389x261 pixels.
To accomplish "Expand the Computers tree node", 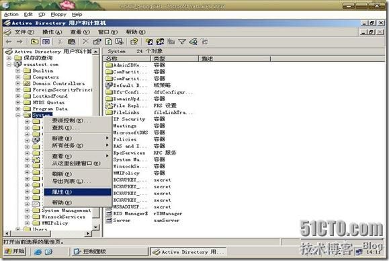I will coord(18,77).
